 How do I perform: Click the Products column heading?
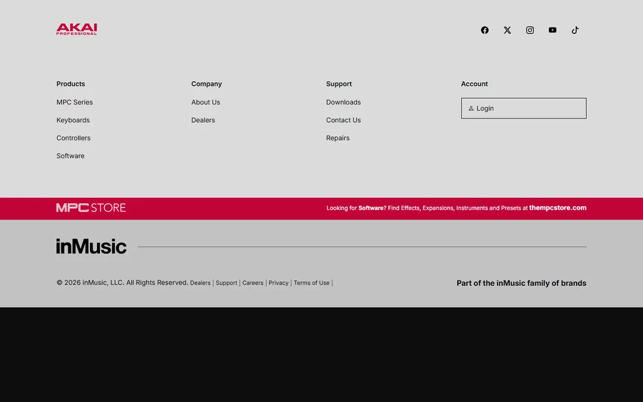(x=71, y=84)
